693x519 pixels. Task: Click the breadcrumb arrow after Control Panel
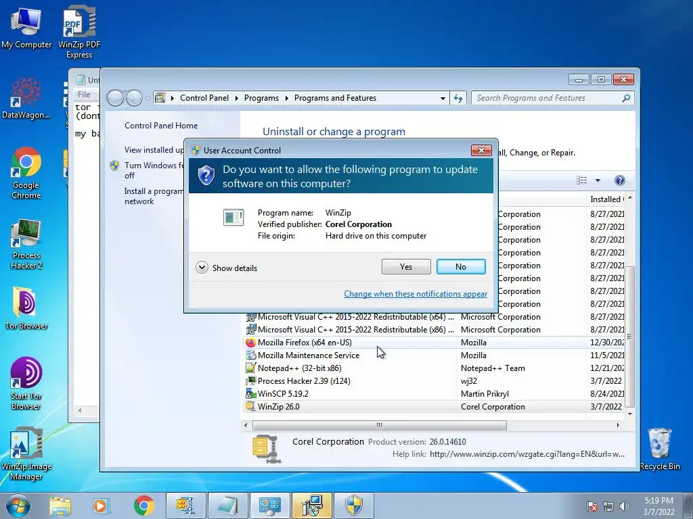(x=236, y=98)
